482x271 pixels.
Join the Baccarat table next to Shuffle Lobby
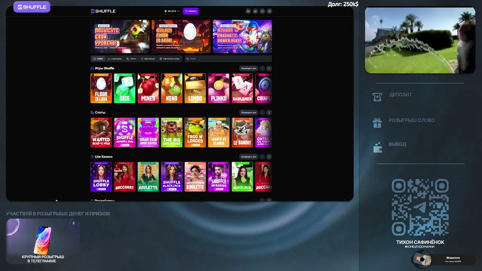[125, 177]
